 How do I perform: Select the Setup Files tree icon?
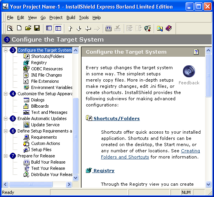26,150
